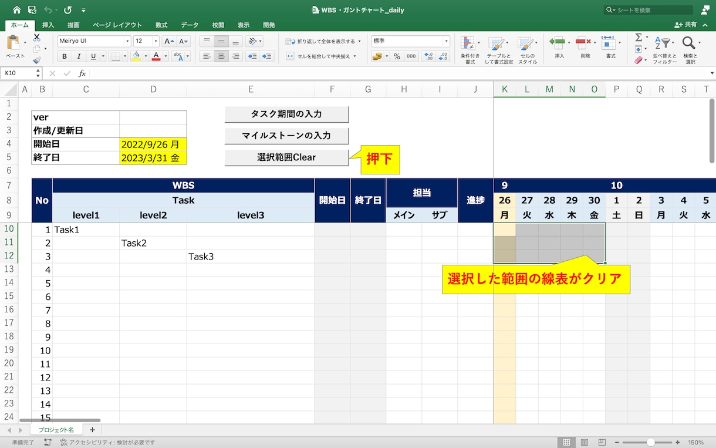Click the Find and Select magnifier icon
Image resolution: width=716 pixels, height=448 pixels.
point(690,44)
